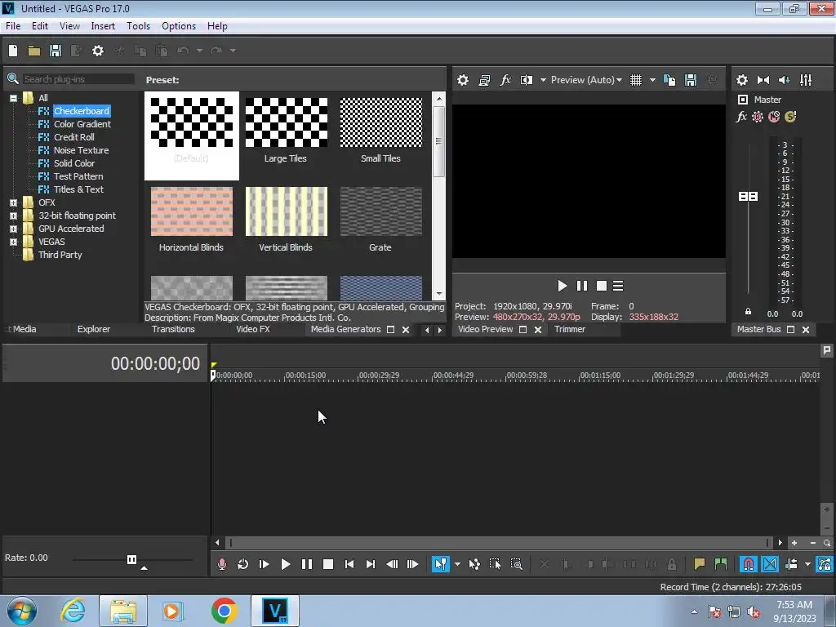Toggle Dim Output on Master Bus
This screenshot has width=836, height=627.
tap(785, 80)
